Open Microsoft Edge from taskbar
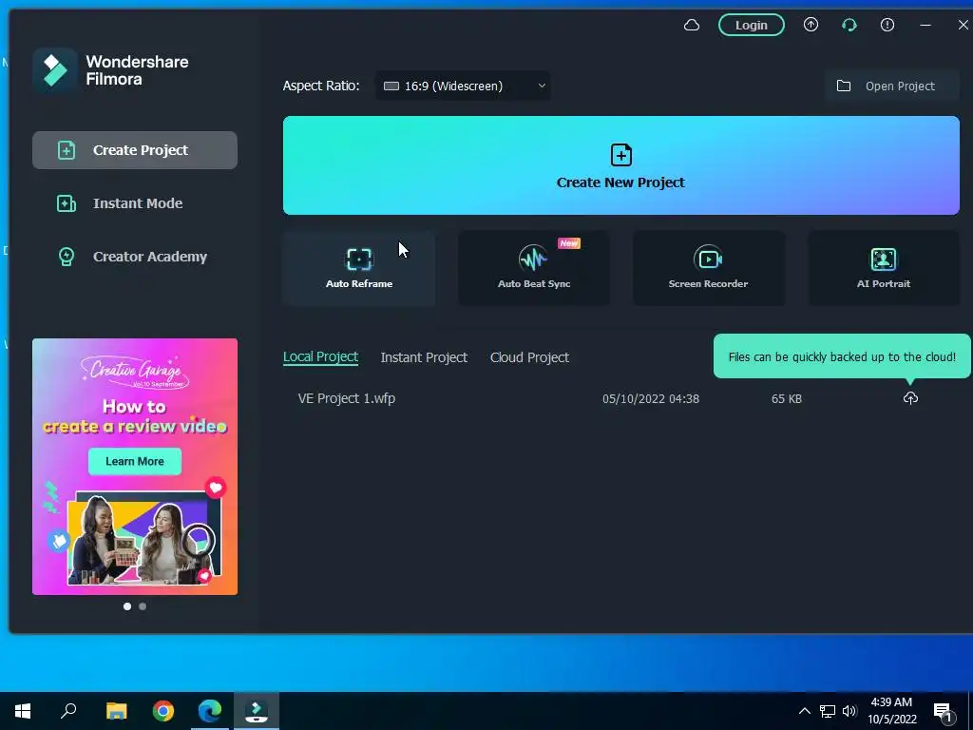The width and height of the screenshot is (973, 730). pos(210,711)
